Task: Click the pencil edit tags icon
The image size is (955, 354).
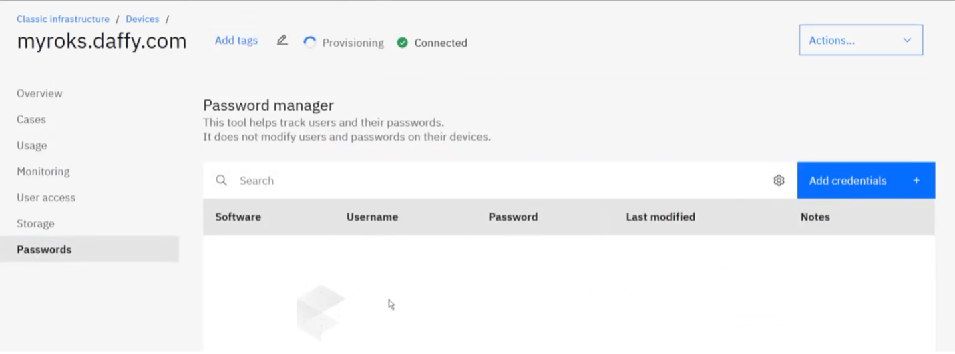Action: pos(282,41)
